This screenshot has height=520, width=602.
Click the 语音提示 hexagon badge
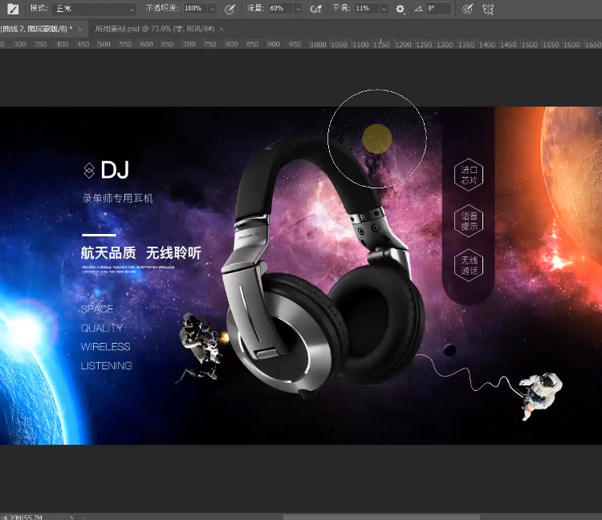pos(469,220)
